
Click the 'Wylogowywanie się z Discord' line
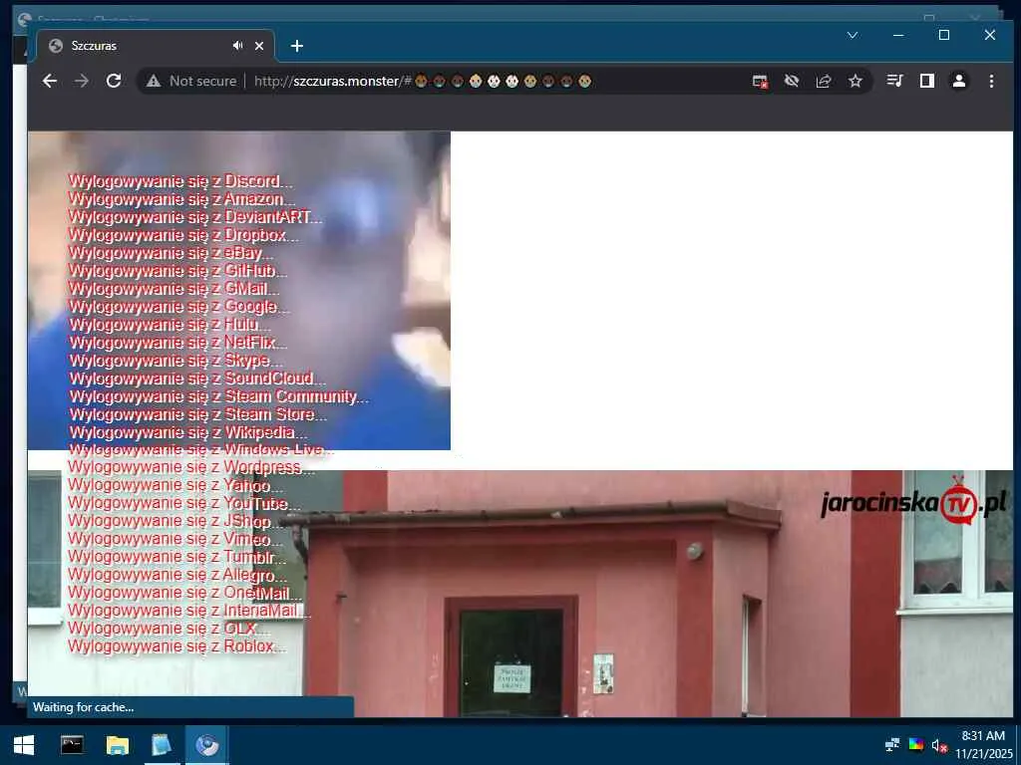point(180,181)
